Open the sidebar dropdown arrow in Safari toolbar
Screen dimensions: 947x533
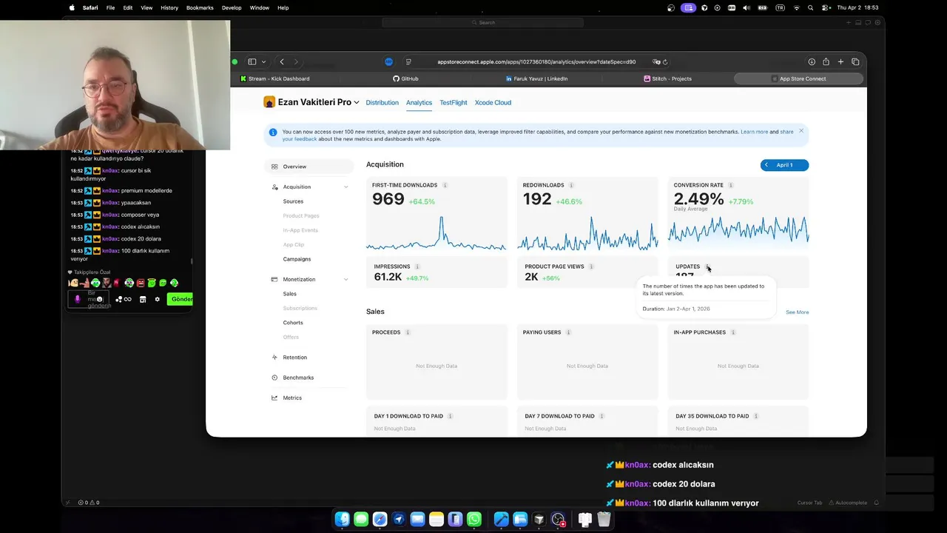[x=263, y=62]
